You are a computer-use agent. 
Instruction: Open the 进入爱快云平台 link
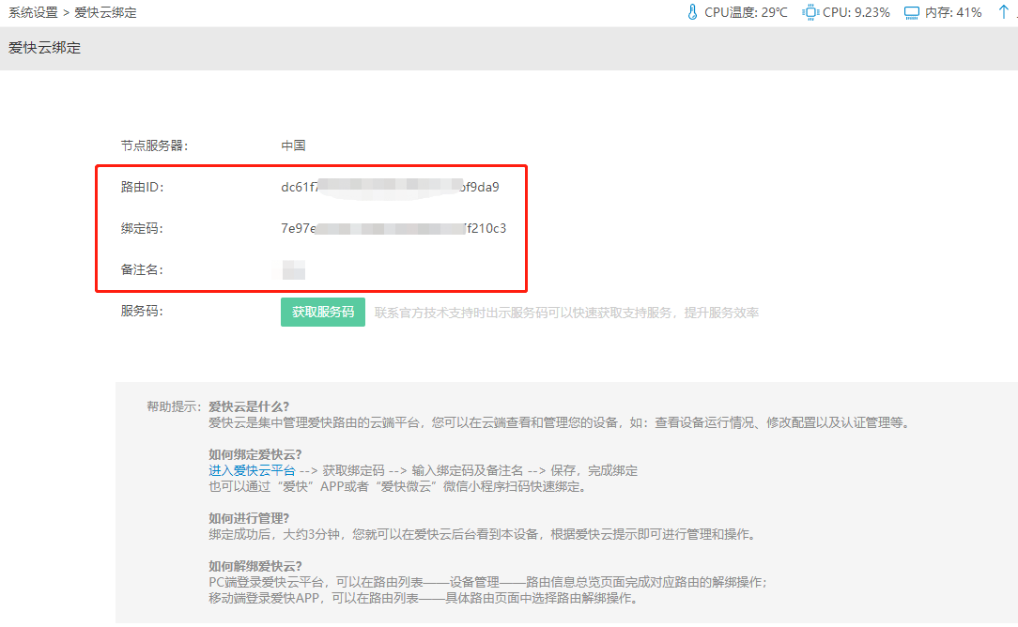(252, 470)
